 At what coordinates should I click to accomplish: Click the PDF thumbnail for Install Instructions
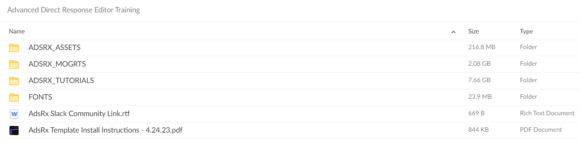tap(14, 130)
